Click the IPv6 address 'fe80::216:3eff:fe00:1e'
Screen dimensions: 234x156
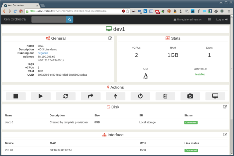(51, 60)
